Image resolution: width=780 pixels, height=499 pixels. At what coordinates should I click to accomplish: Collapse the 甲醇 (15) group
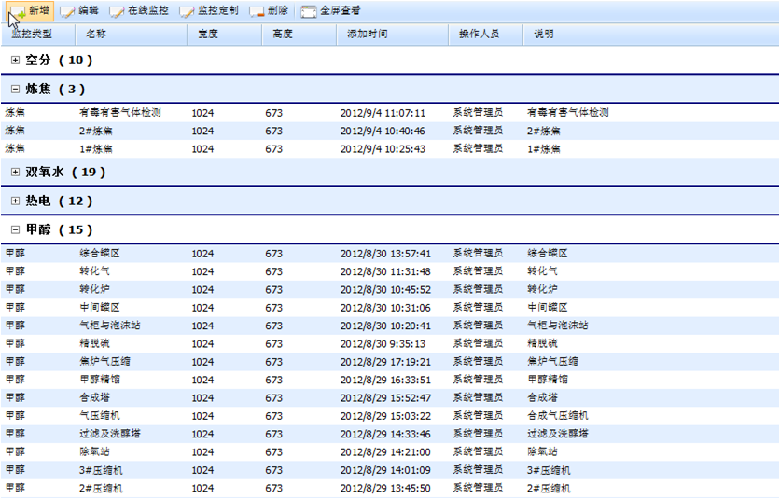click(x=15, y=229)
